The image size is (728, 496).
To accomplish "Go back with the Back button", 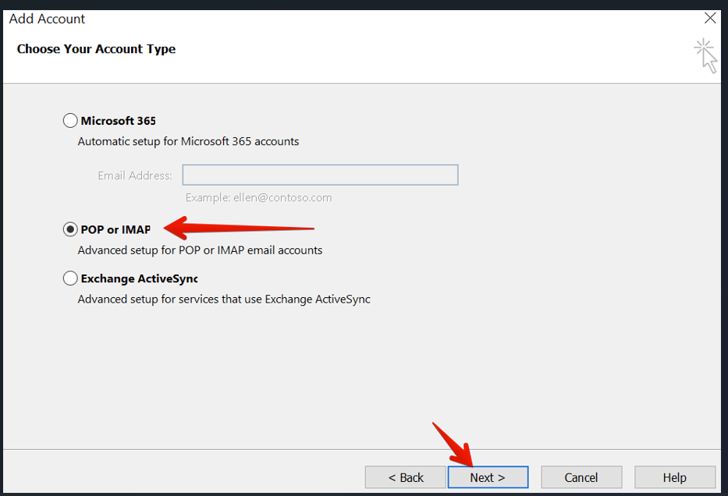I will (405, 477).
